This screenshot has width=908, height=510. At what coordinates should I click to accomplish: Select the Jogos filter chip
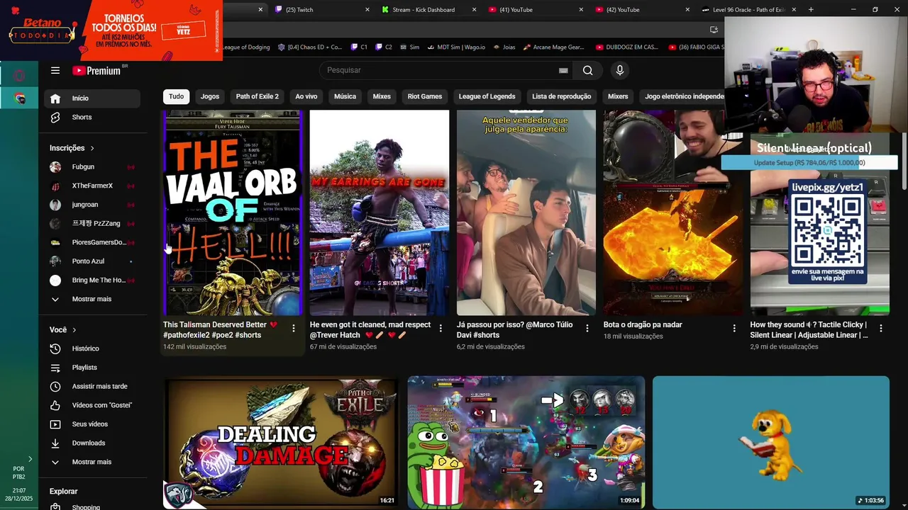[x=210, y=96]
